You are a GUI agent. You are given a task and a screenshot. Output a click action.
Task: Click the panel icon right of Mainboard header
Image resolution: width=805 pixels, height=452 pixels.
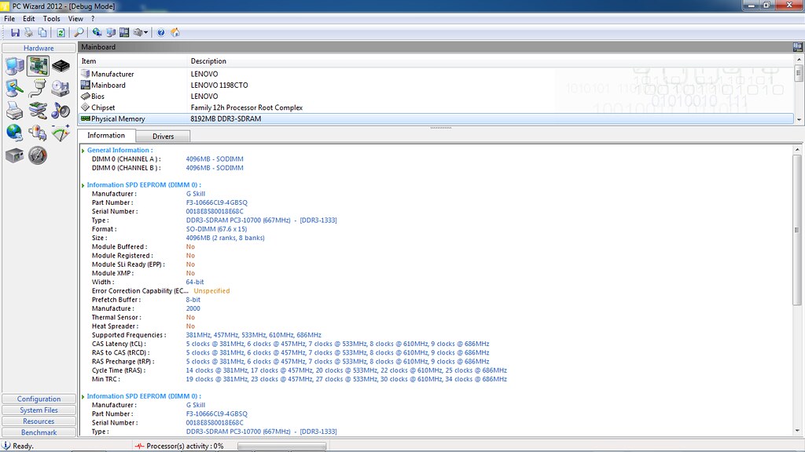pos(797,47)
